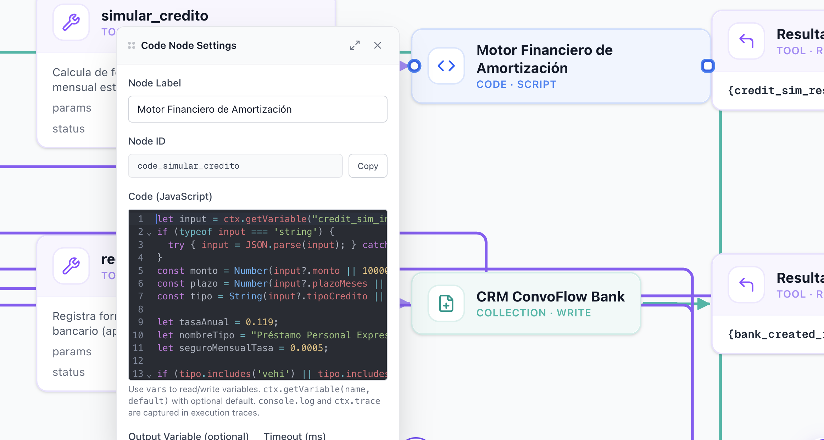Click the wrench icon on the lower tool node
This screenshot has width=824, height=440.
[x=71, y=266]
